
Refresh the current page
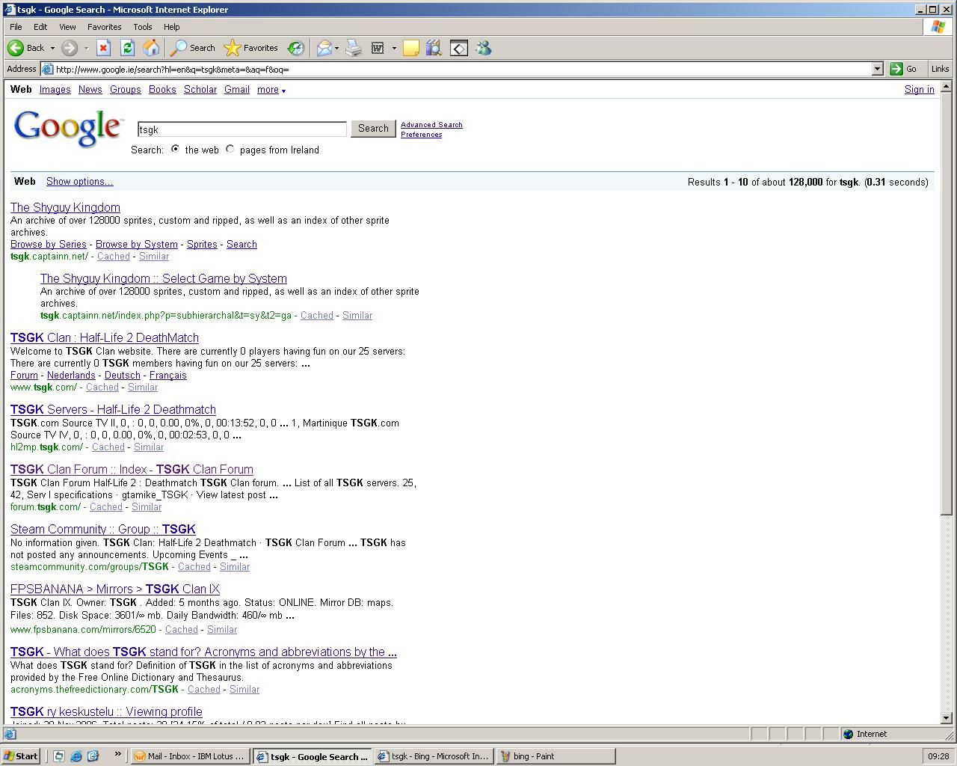[x=127, y=48]
